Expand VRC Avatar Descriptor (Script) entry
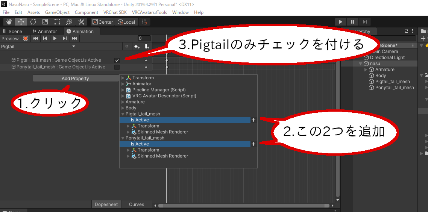428x212 pixels. [x=123, y=96]
